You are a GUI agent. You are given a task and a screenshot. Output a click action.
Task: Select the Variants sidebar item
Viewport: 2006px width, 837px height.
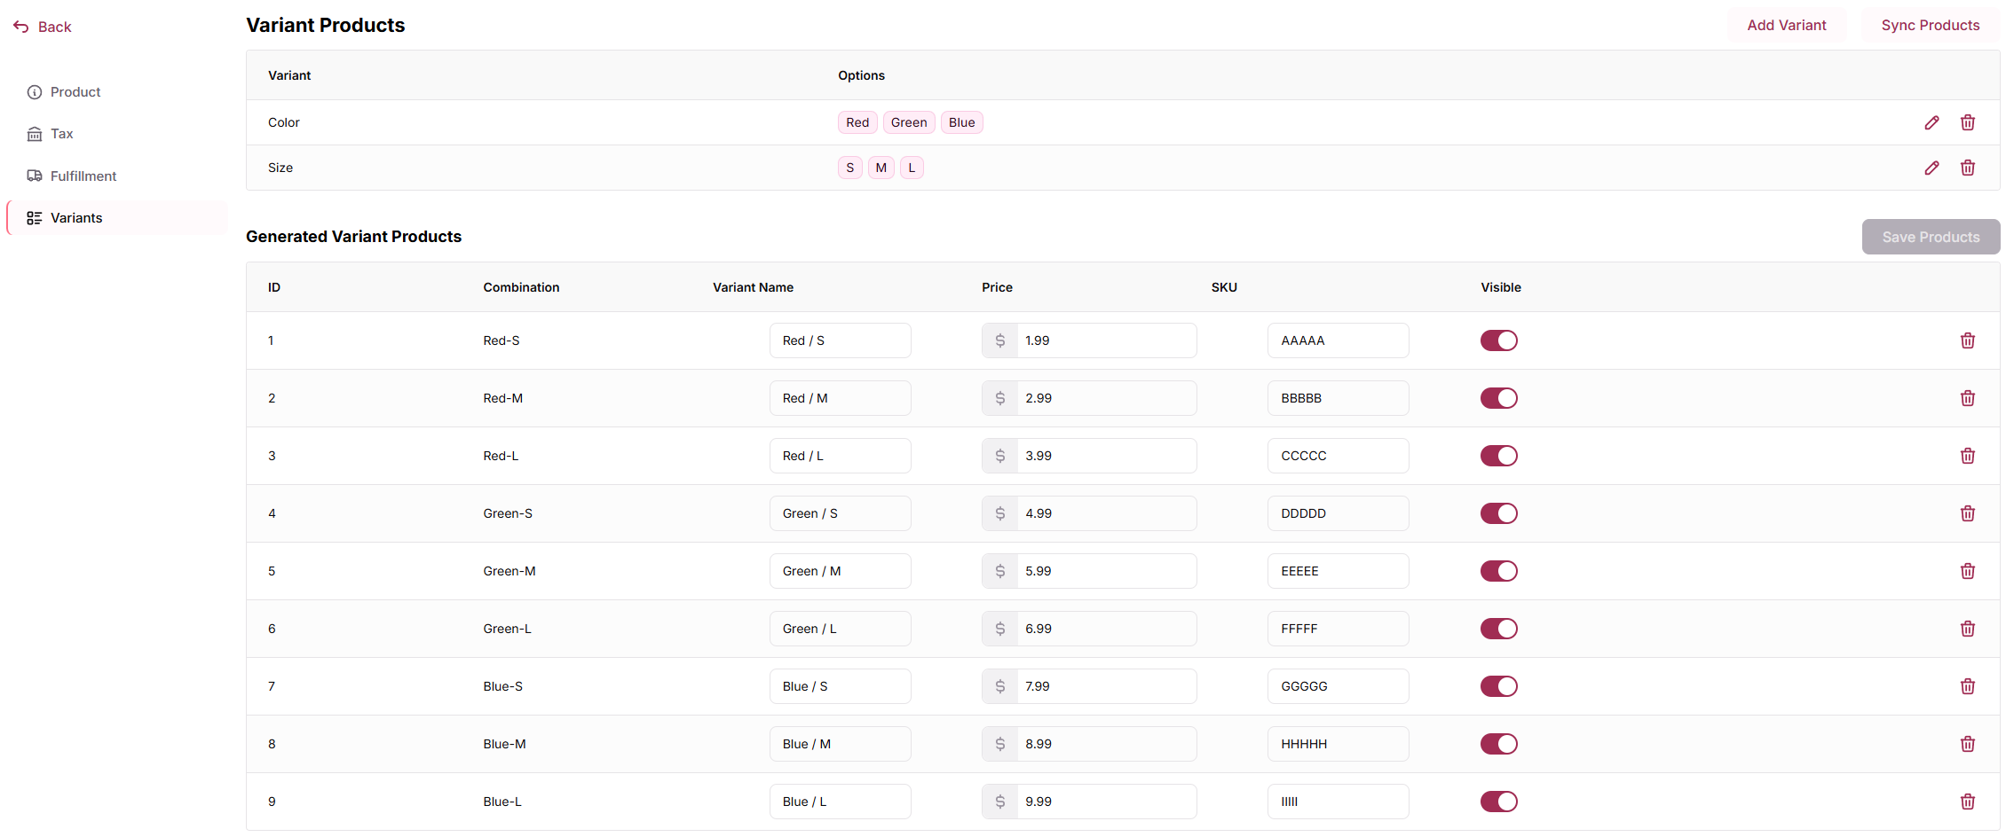click(x=117, y=217)
